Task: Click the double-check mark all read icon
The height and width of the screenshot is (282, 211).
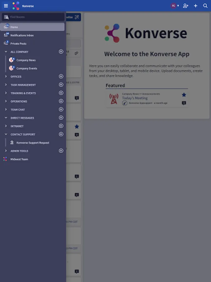Action: (x=76, y=53)
